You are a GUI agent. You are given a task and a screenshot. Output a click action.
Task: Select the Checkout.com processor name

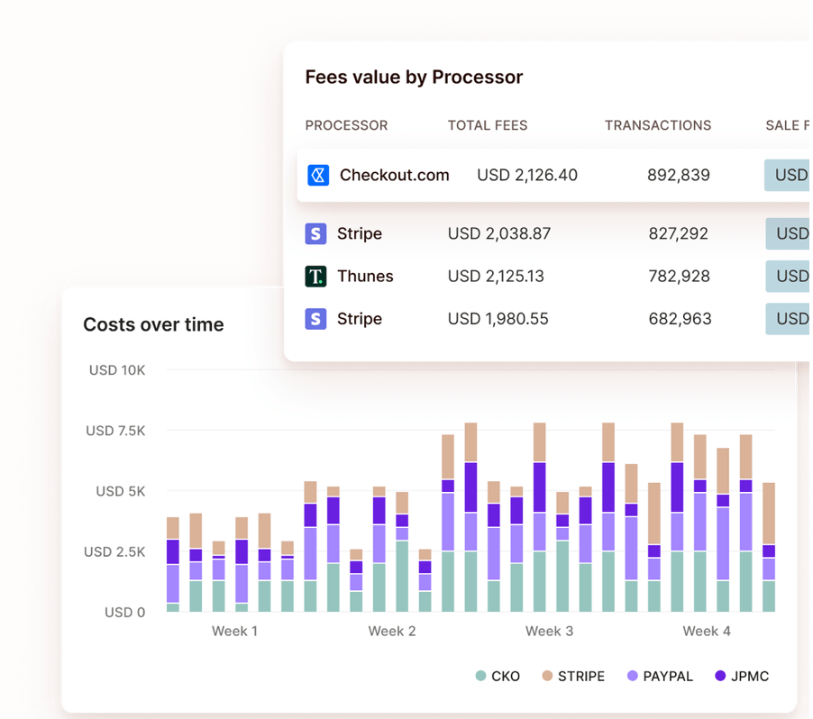pyautogui.click(x=395, y=175)
